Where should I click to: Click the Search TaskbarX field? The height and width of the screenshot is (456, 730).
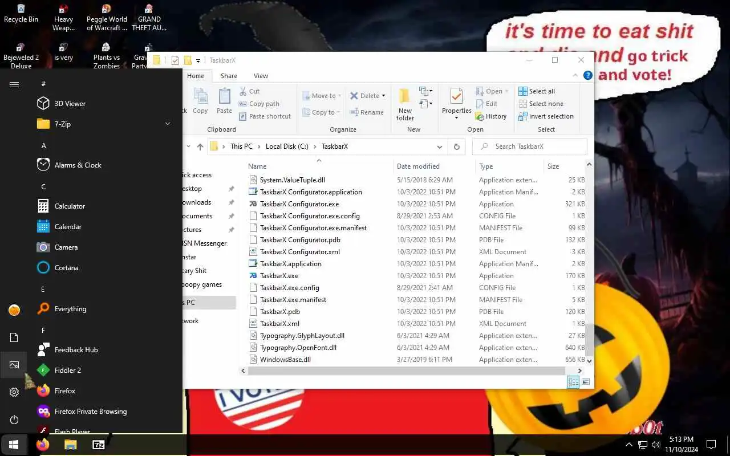coord(530,146)
